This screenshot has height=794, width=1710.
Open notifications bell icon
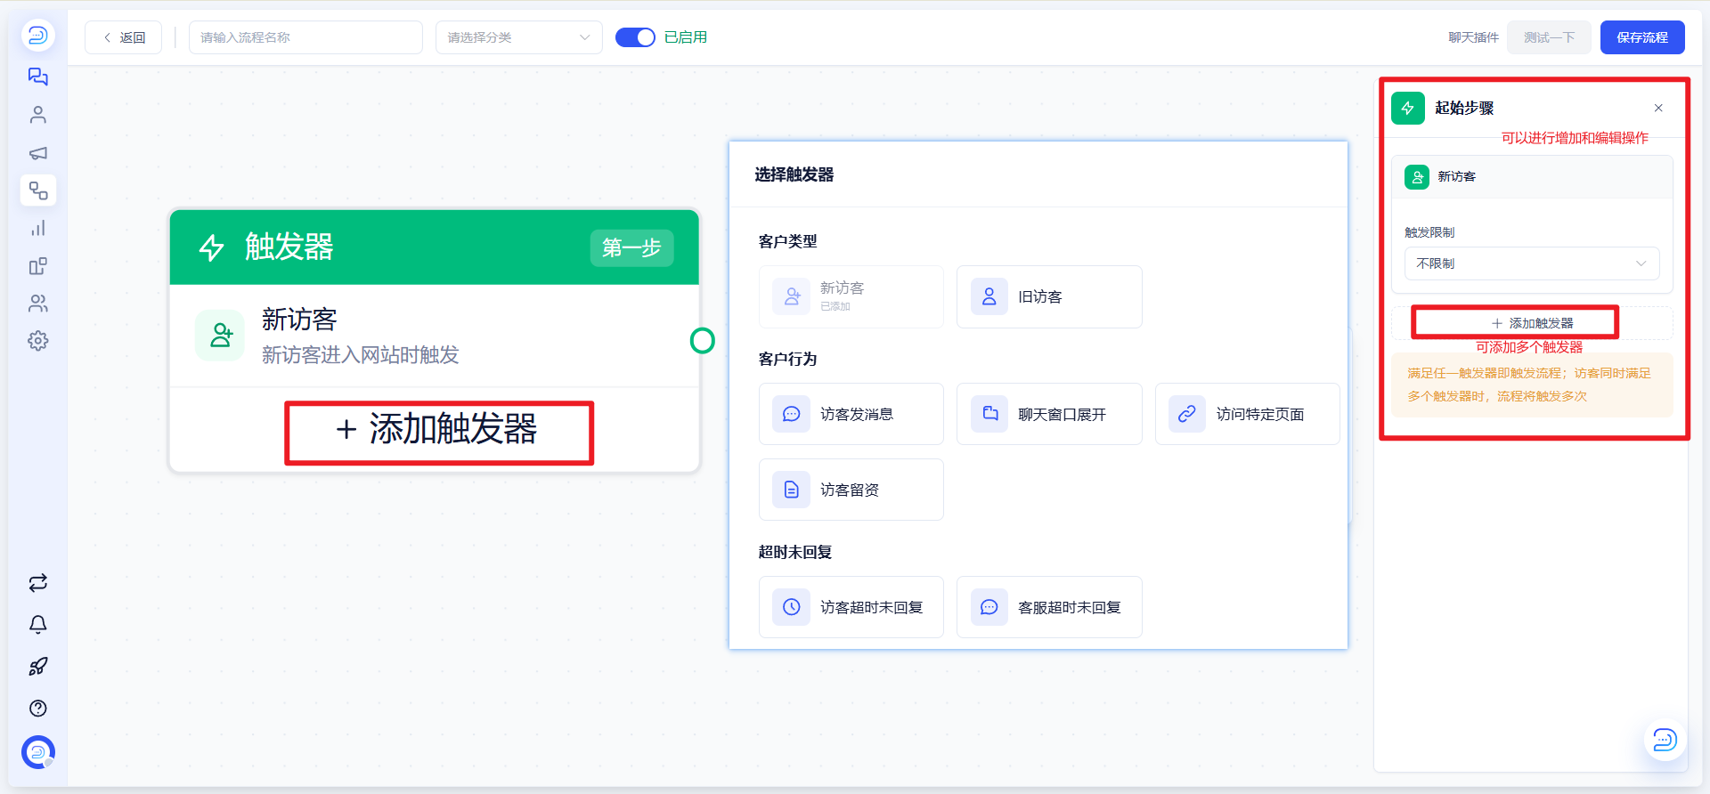tap(37, 625)
